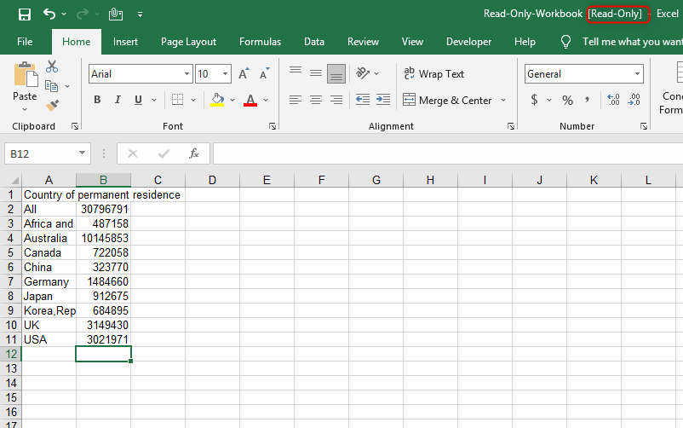Open the Name Box dropdown arrow

[x=83, y=153]
